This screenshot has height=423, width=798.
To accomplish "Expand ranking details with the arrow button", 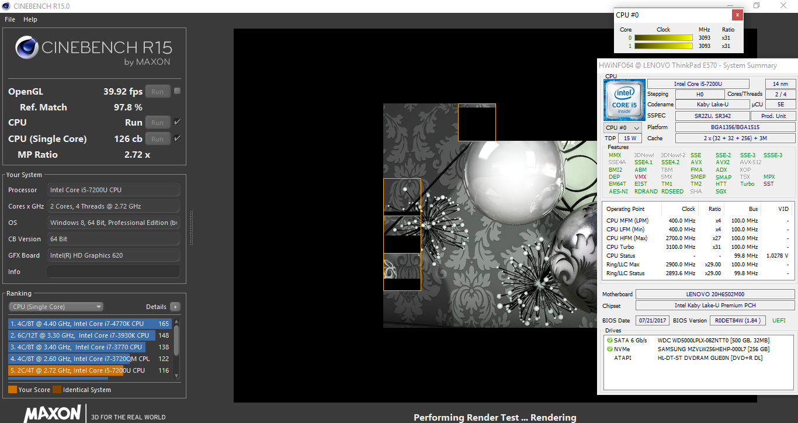I will (175, 307).
